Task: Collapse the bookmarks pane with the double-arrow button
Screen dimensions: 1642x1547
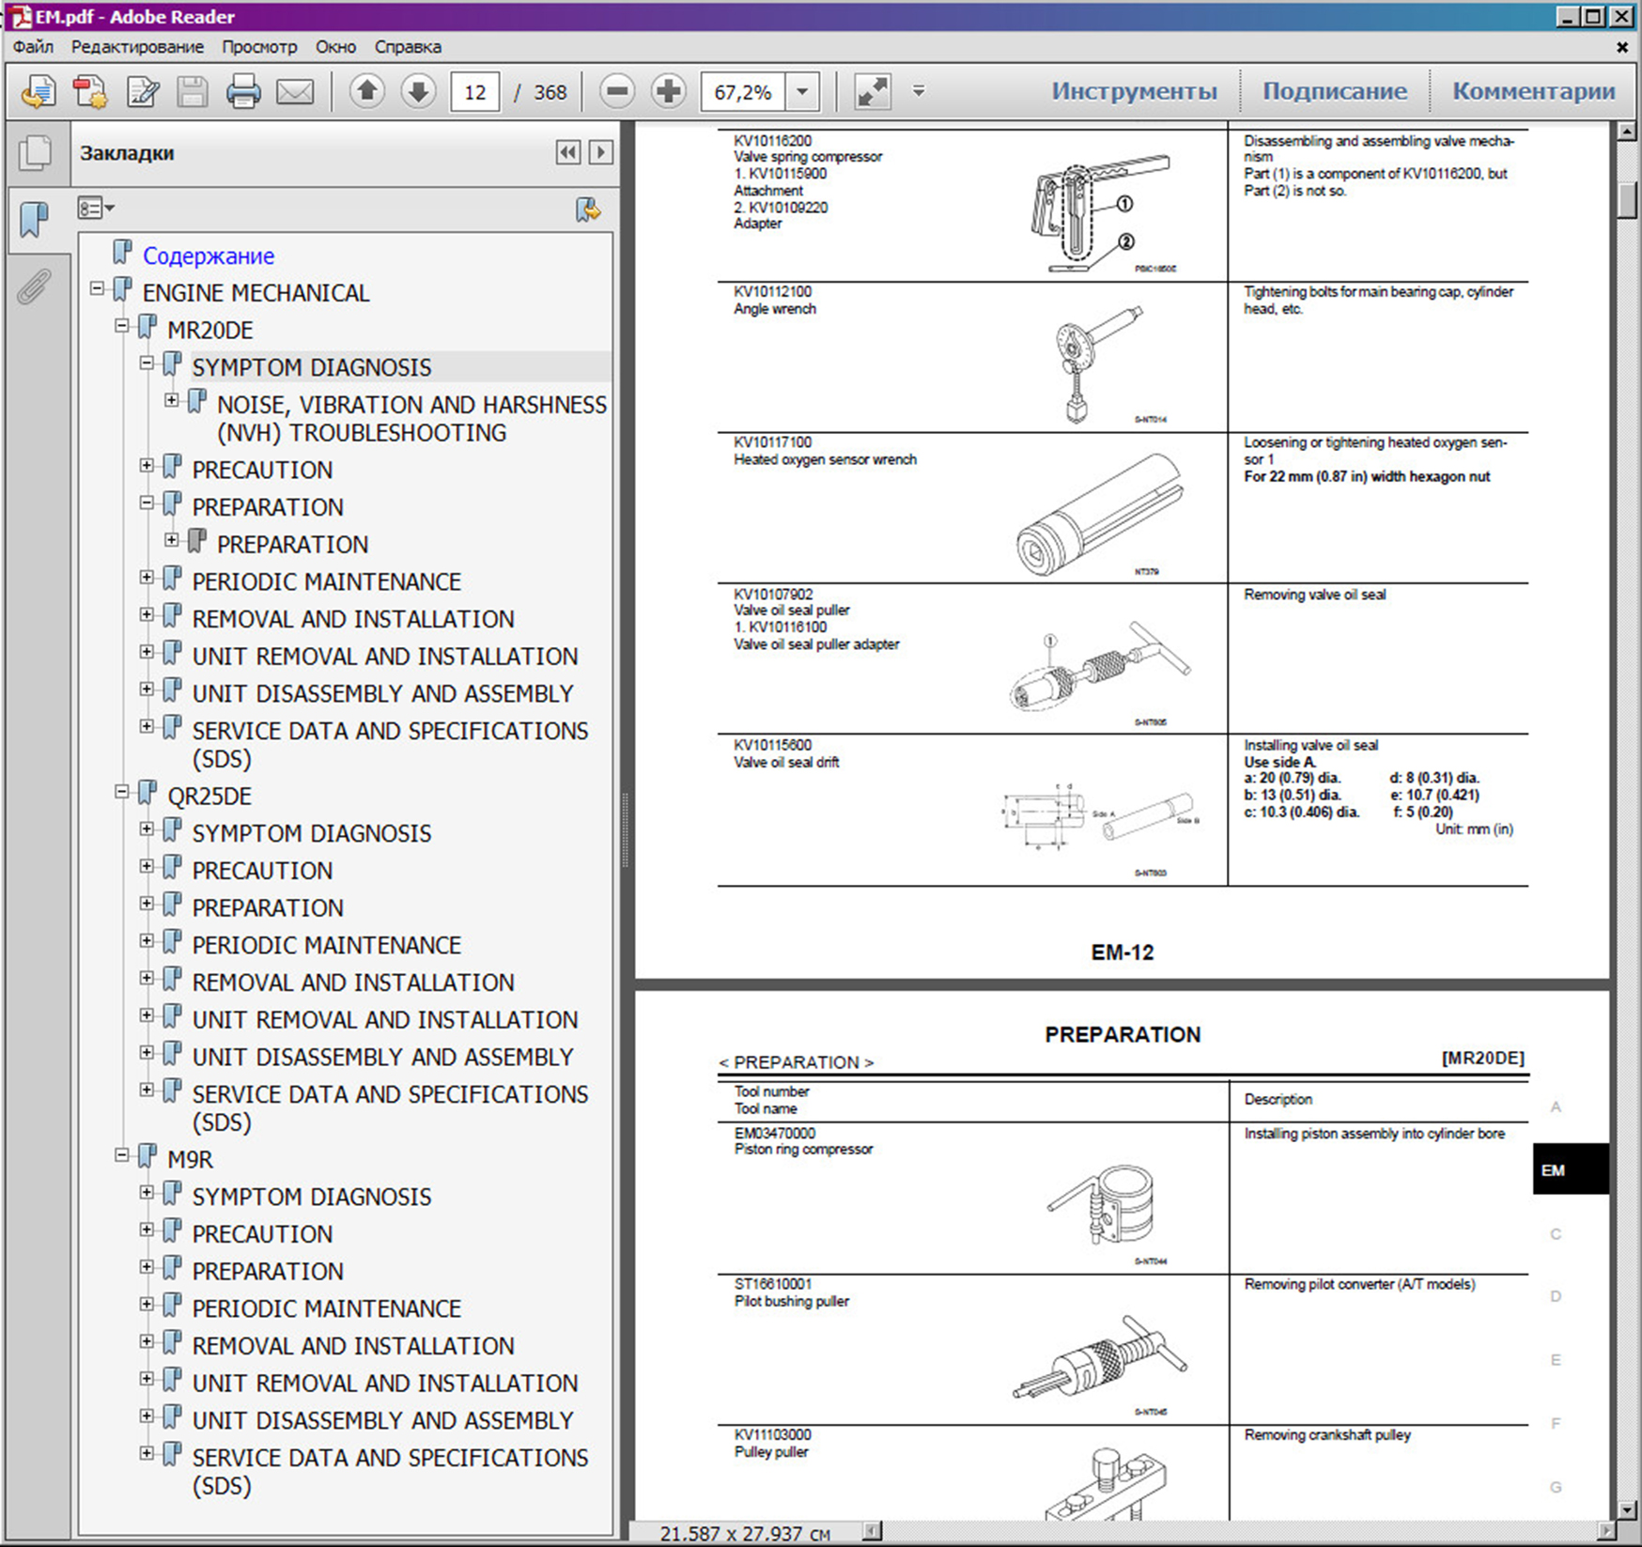Action: pyautogui.click(x=567, y=153)
